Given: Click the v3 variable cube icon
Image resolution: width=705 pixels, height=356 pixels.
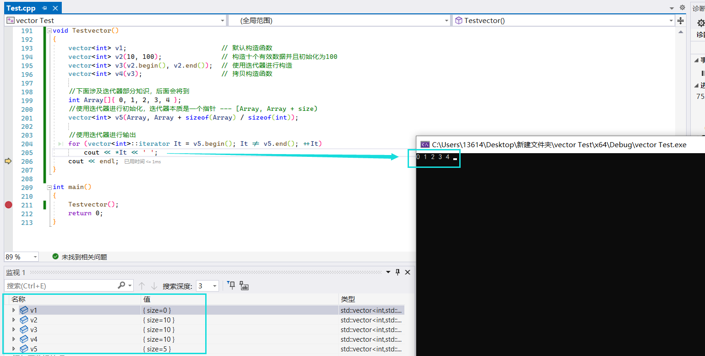Looking at the screenshot, I should tap(24, 330).
